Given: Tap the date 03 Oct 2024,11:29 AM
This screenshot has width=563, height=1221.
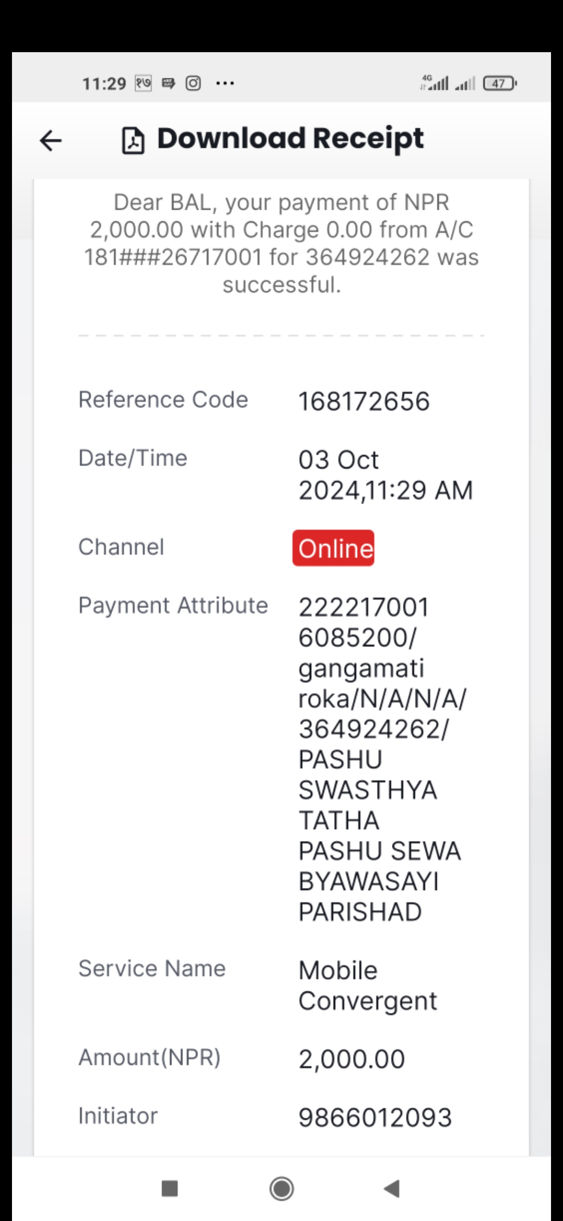Looking at the screenshot, I should 385,475.
